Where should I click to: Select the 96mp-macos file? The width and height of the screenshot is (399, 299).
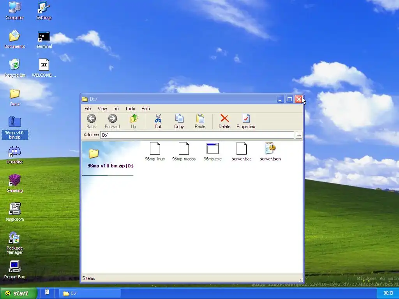click(184, 151)
